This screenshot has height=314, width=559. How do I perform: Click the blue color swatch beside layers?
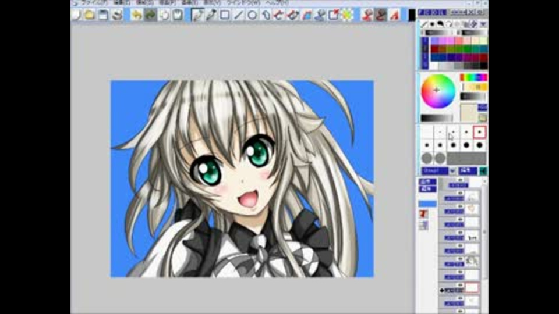coord(427,204)
